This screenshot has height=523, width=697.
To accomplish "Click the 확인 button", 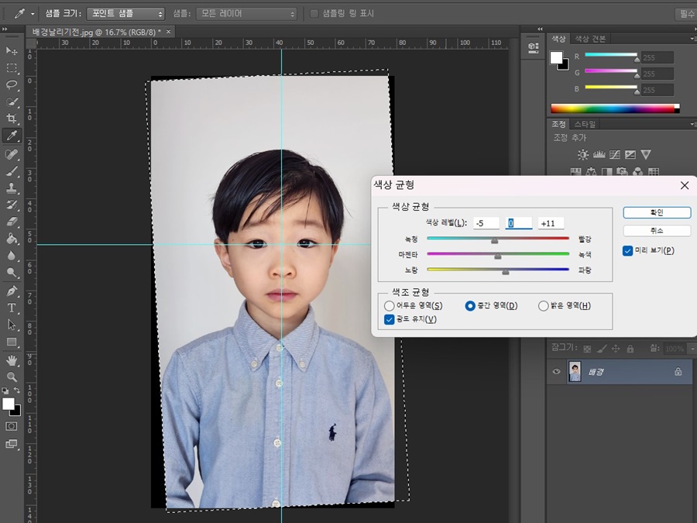I will coord(657,212).
